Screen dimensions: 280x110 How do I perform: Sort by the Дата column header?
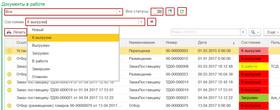217,43
